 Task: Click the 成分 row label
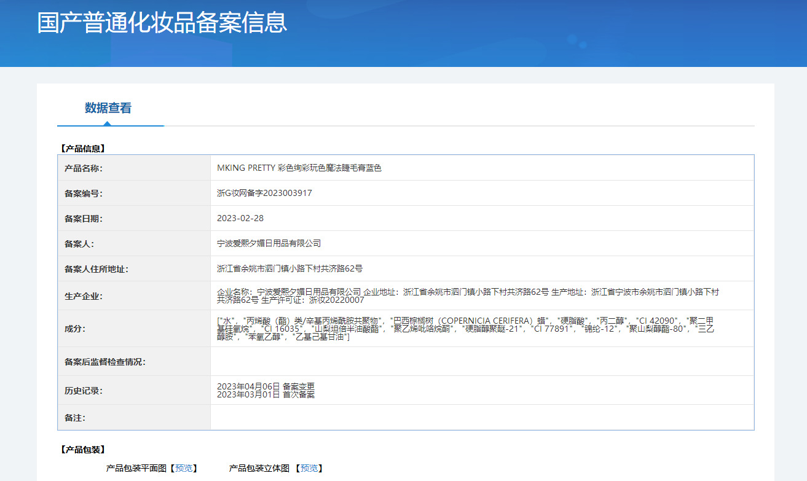tap(75, 329)
